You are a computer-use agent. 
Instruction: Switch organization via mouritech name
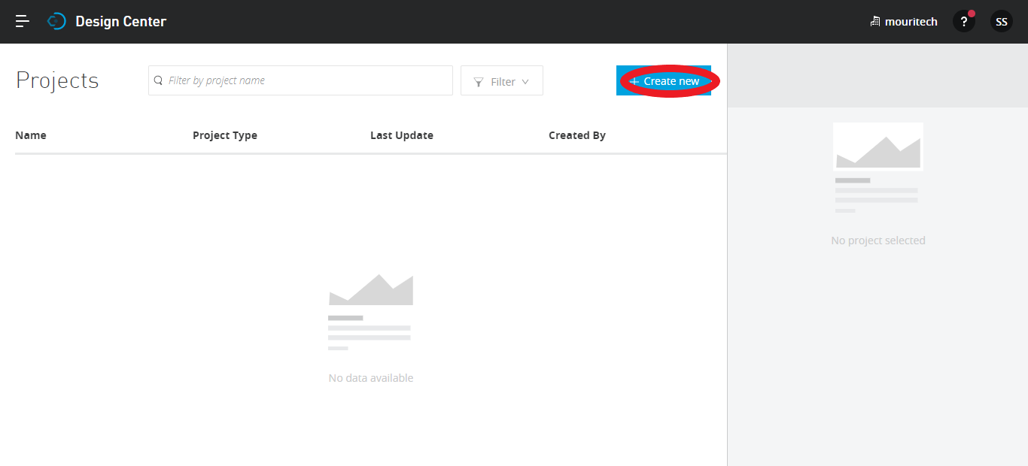911,22
